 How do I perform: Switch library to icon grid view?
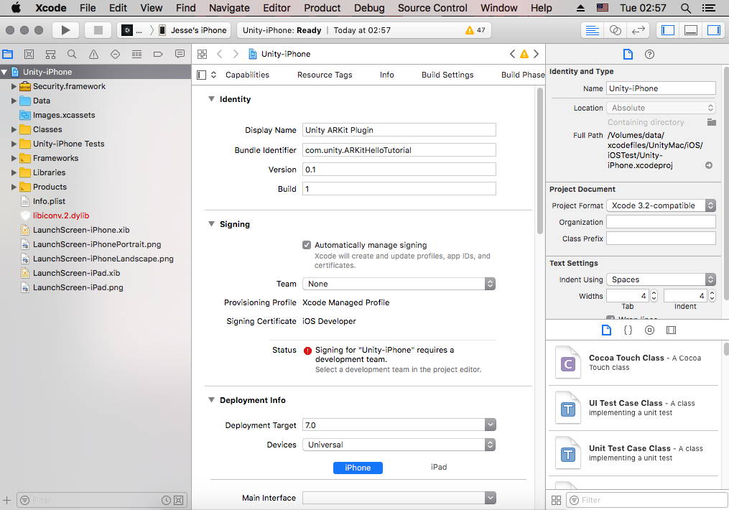point(556,500)
